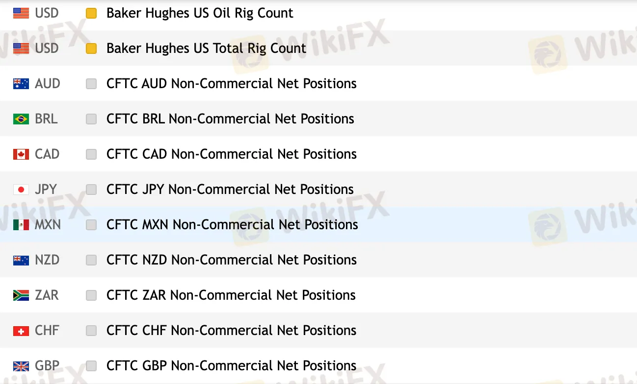Click the ZAR currency label
The image size is (637, 384).
point(47,295)
